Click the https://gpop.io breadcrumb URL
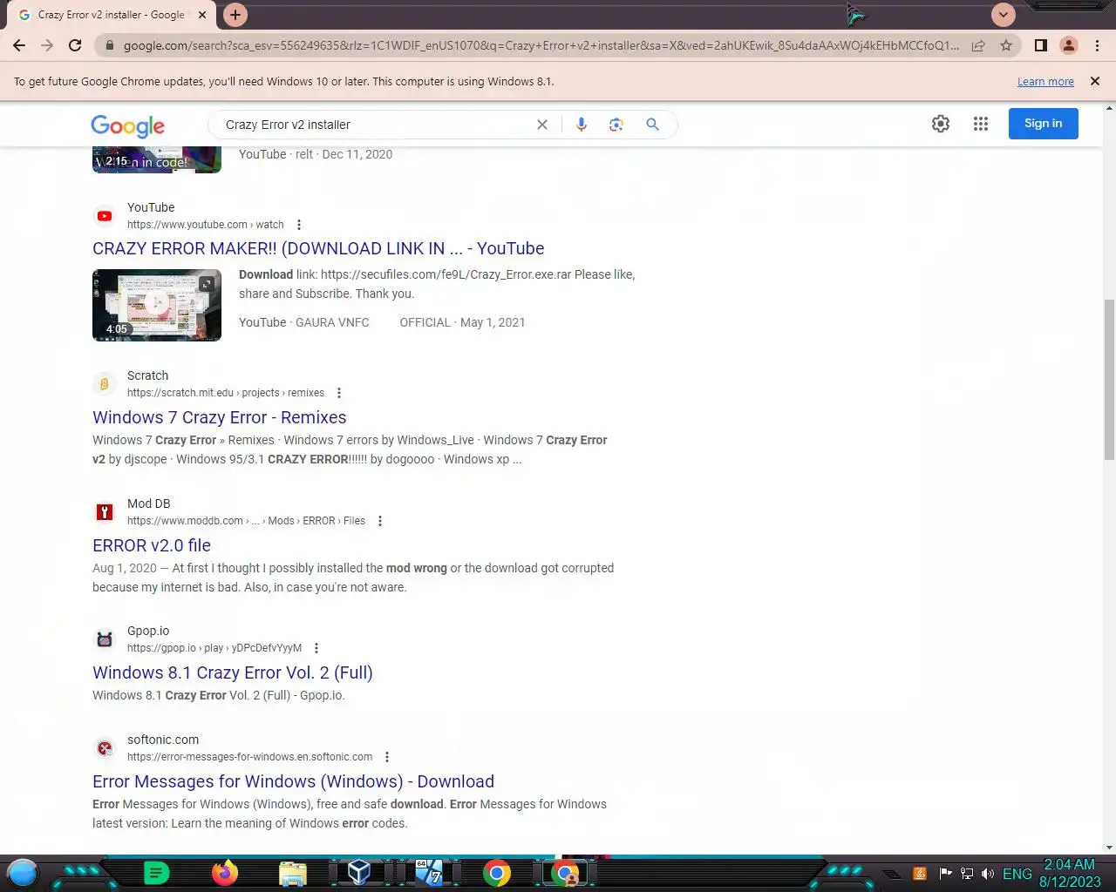Screen dimensions: 1116x892 pos(214,648)
